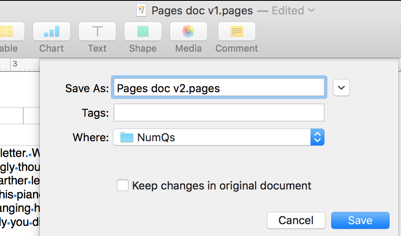This screenshot has height=236, width=401.
Task: Insert a Chart from the toolbar
Action: coord(52,32)
